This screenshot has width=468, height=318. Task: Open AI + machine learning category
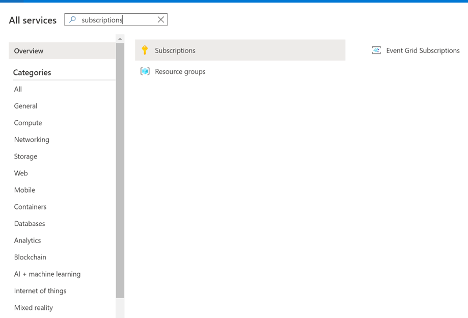47,274
